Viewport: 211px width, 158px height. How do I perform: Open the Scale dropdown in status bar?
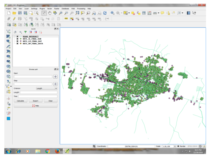[175, 146]
